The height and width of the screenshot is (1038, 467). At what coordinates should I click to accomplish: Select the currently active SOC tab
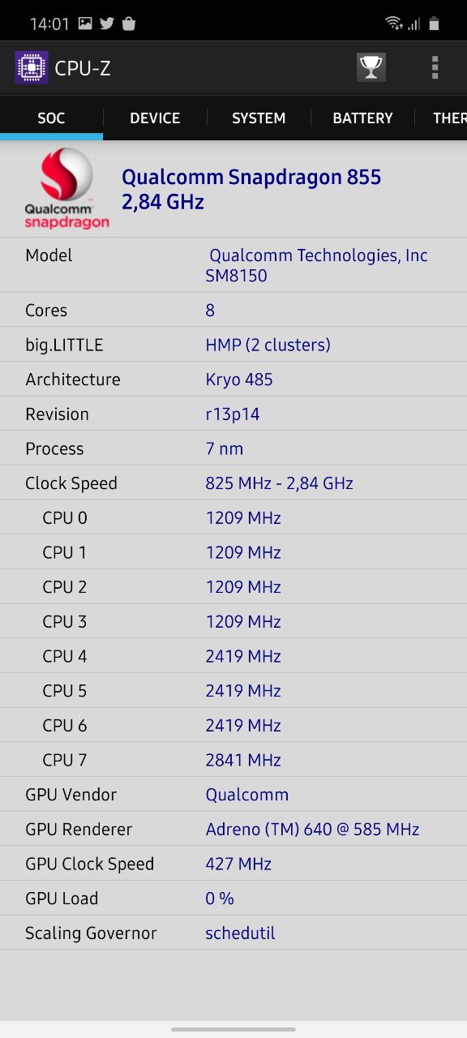click(x=51, y=118)
